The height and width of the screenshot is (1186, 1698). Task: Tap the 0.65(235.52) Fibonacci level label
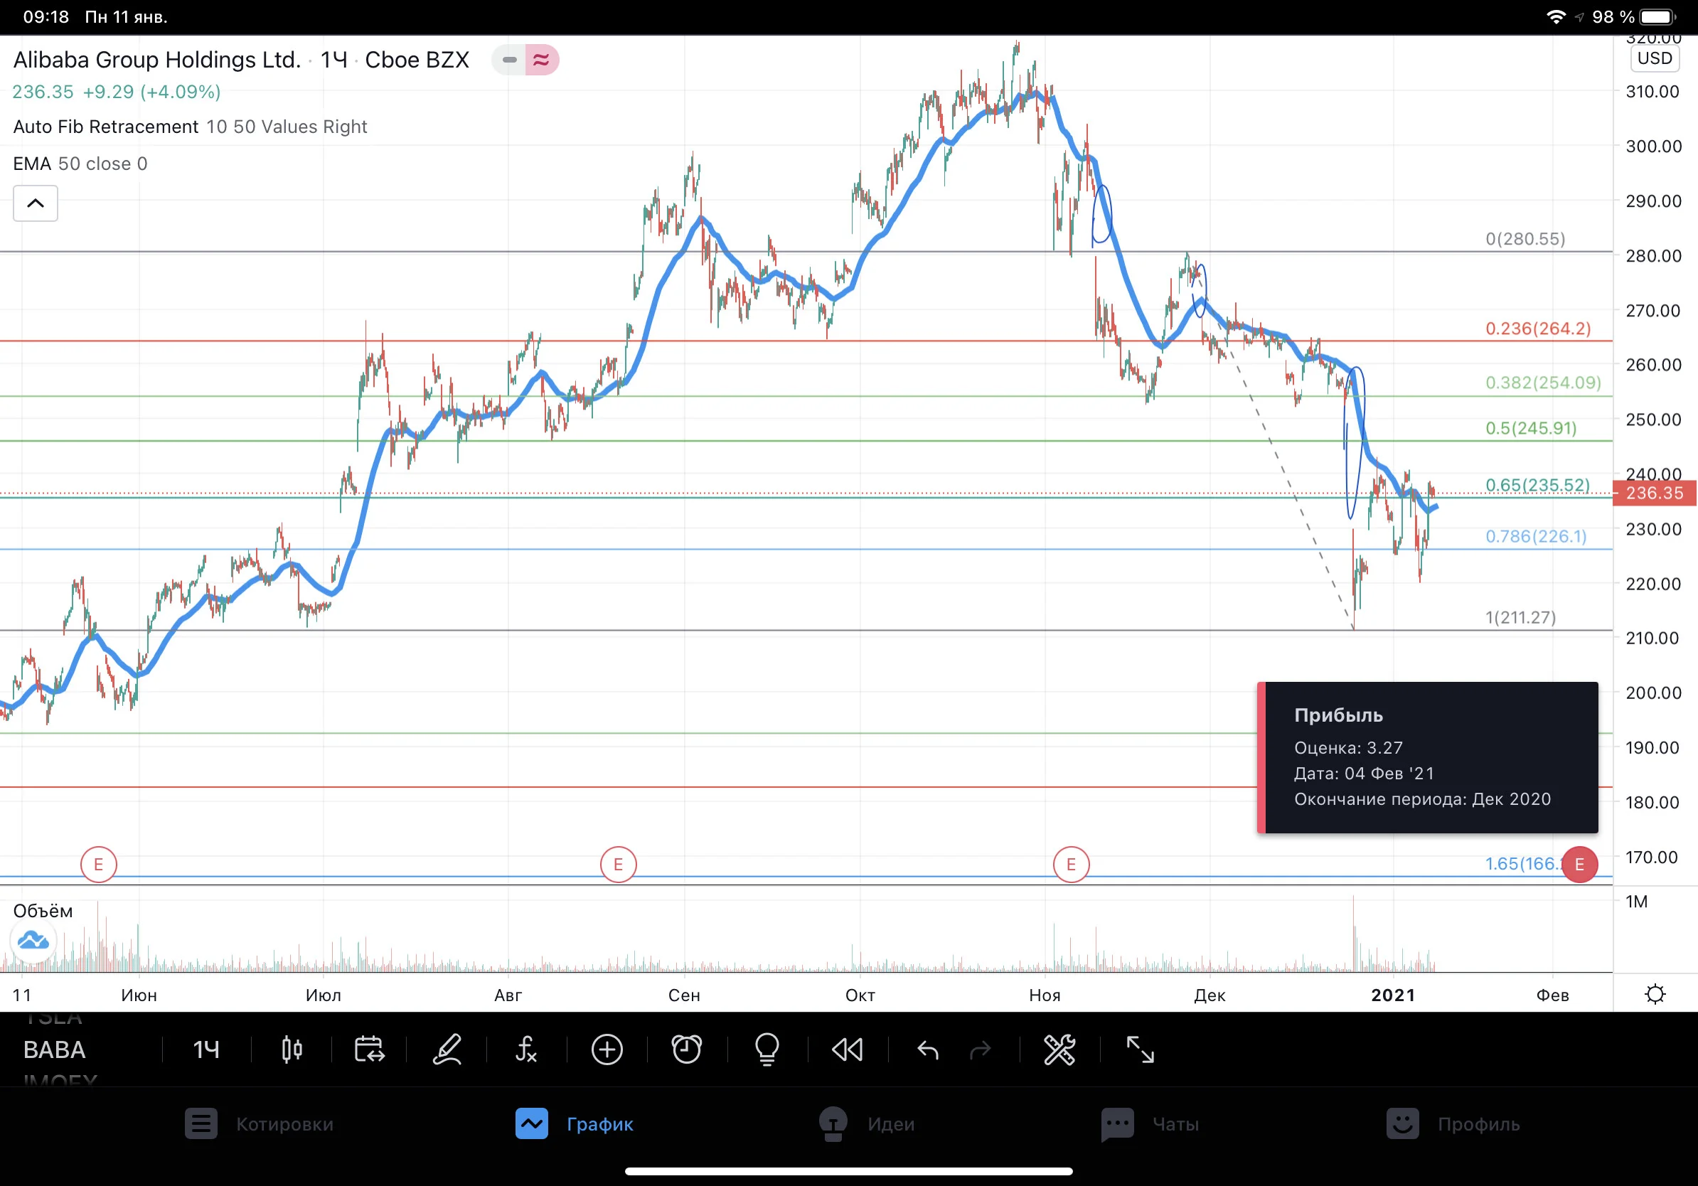click(x=1537, y=484)
